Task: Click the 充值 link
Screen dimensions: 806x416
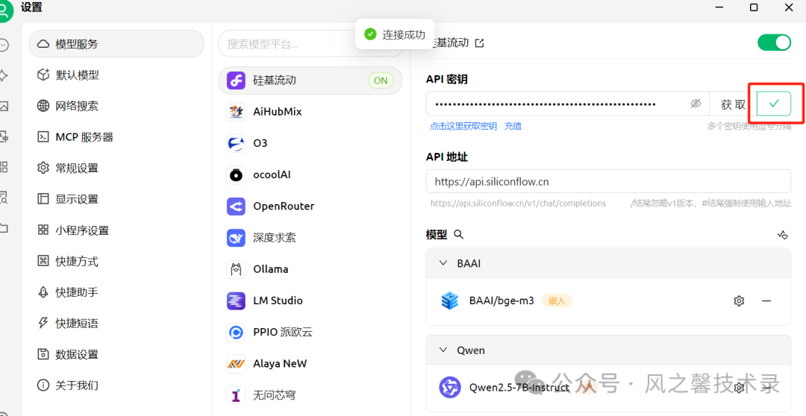Action: [513, 126]
